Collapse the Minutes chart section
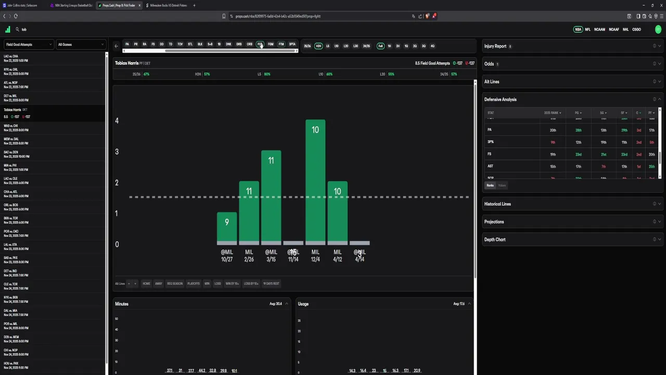This screenshot has width=666, height=375. click(x=286, y=304)
